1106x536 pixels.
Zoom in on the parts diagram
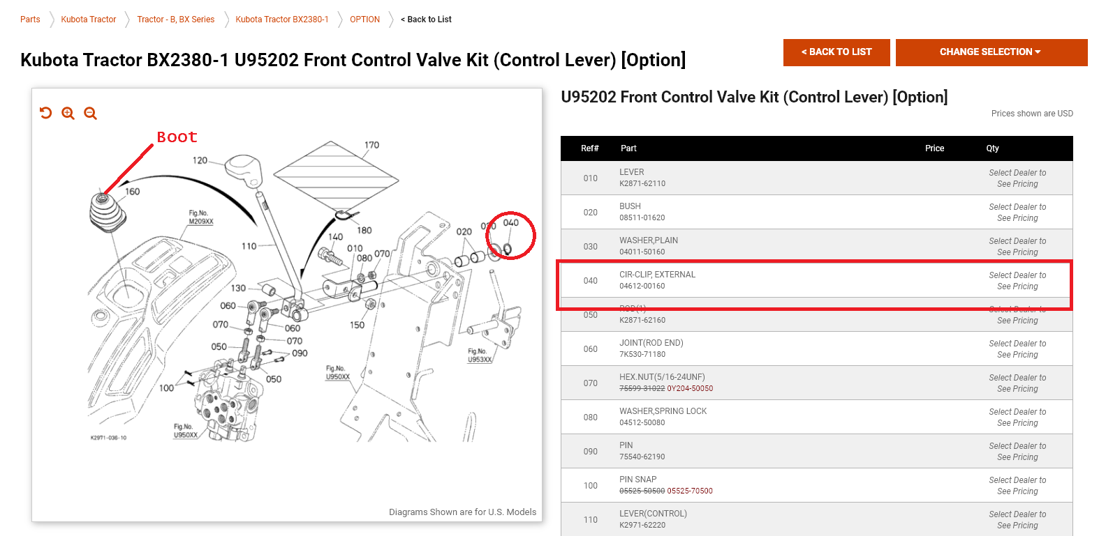68,113
